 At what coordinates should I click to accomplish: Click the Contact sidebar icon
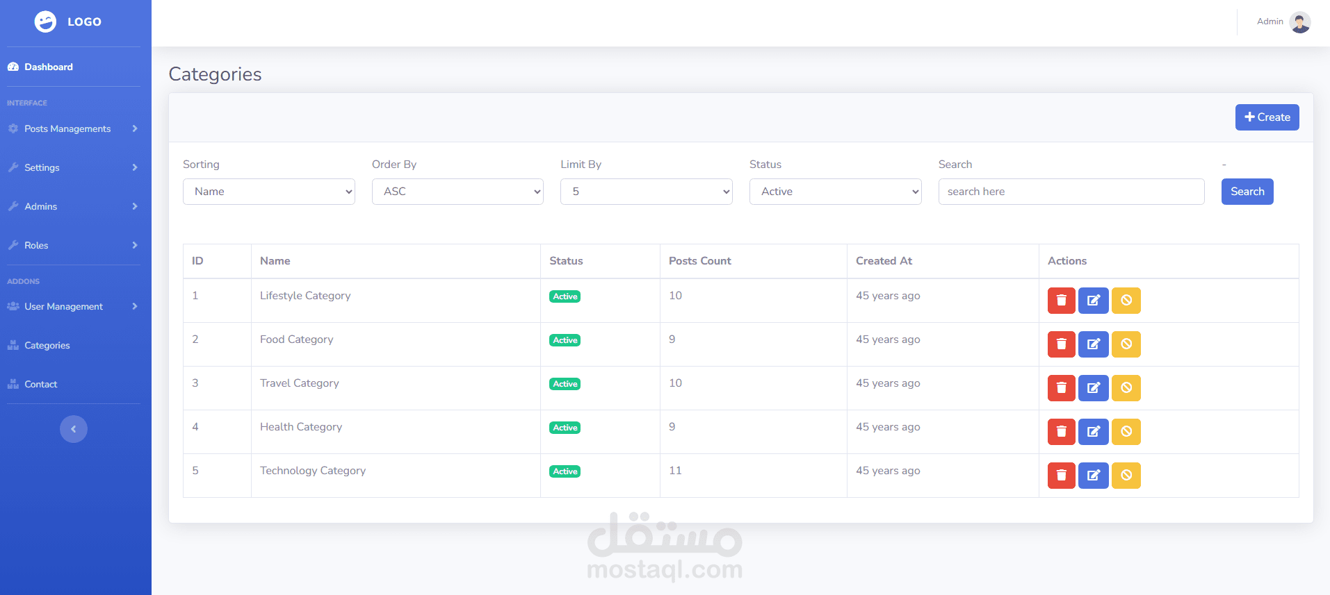[13, 384]
